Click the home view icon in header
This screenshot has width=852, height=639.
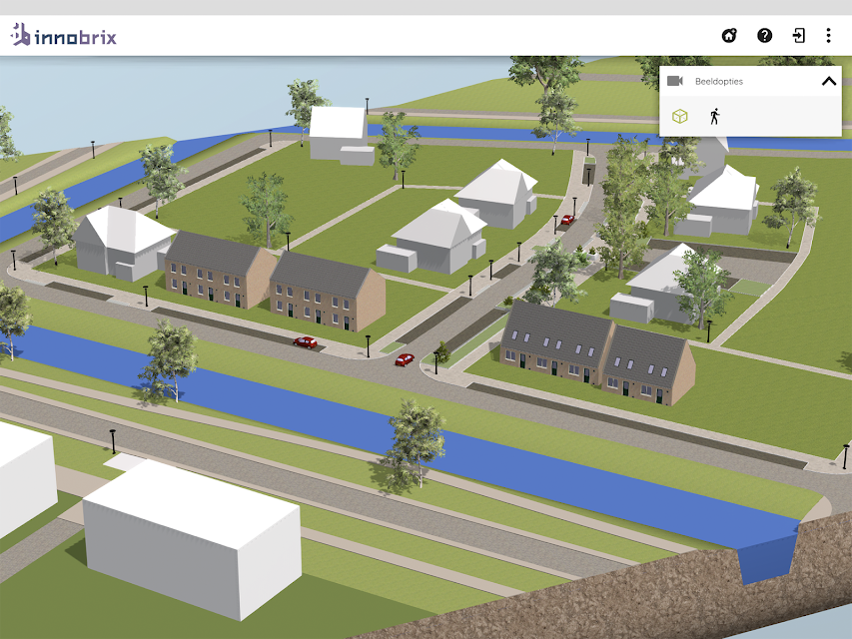coord(729,36)
